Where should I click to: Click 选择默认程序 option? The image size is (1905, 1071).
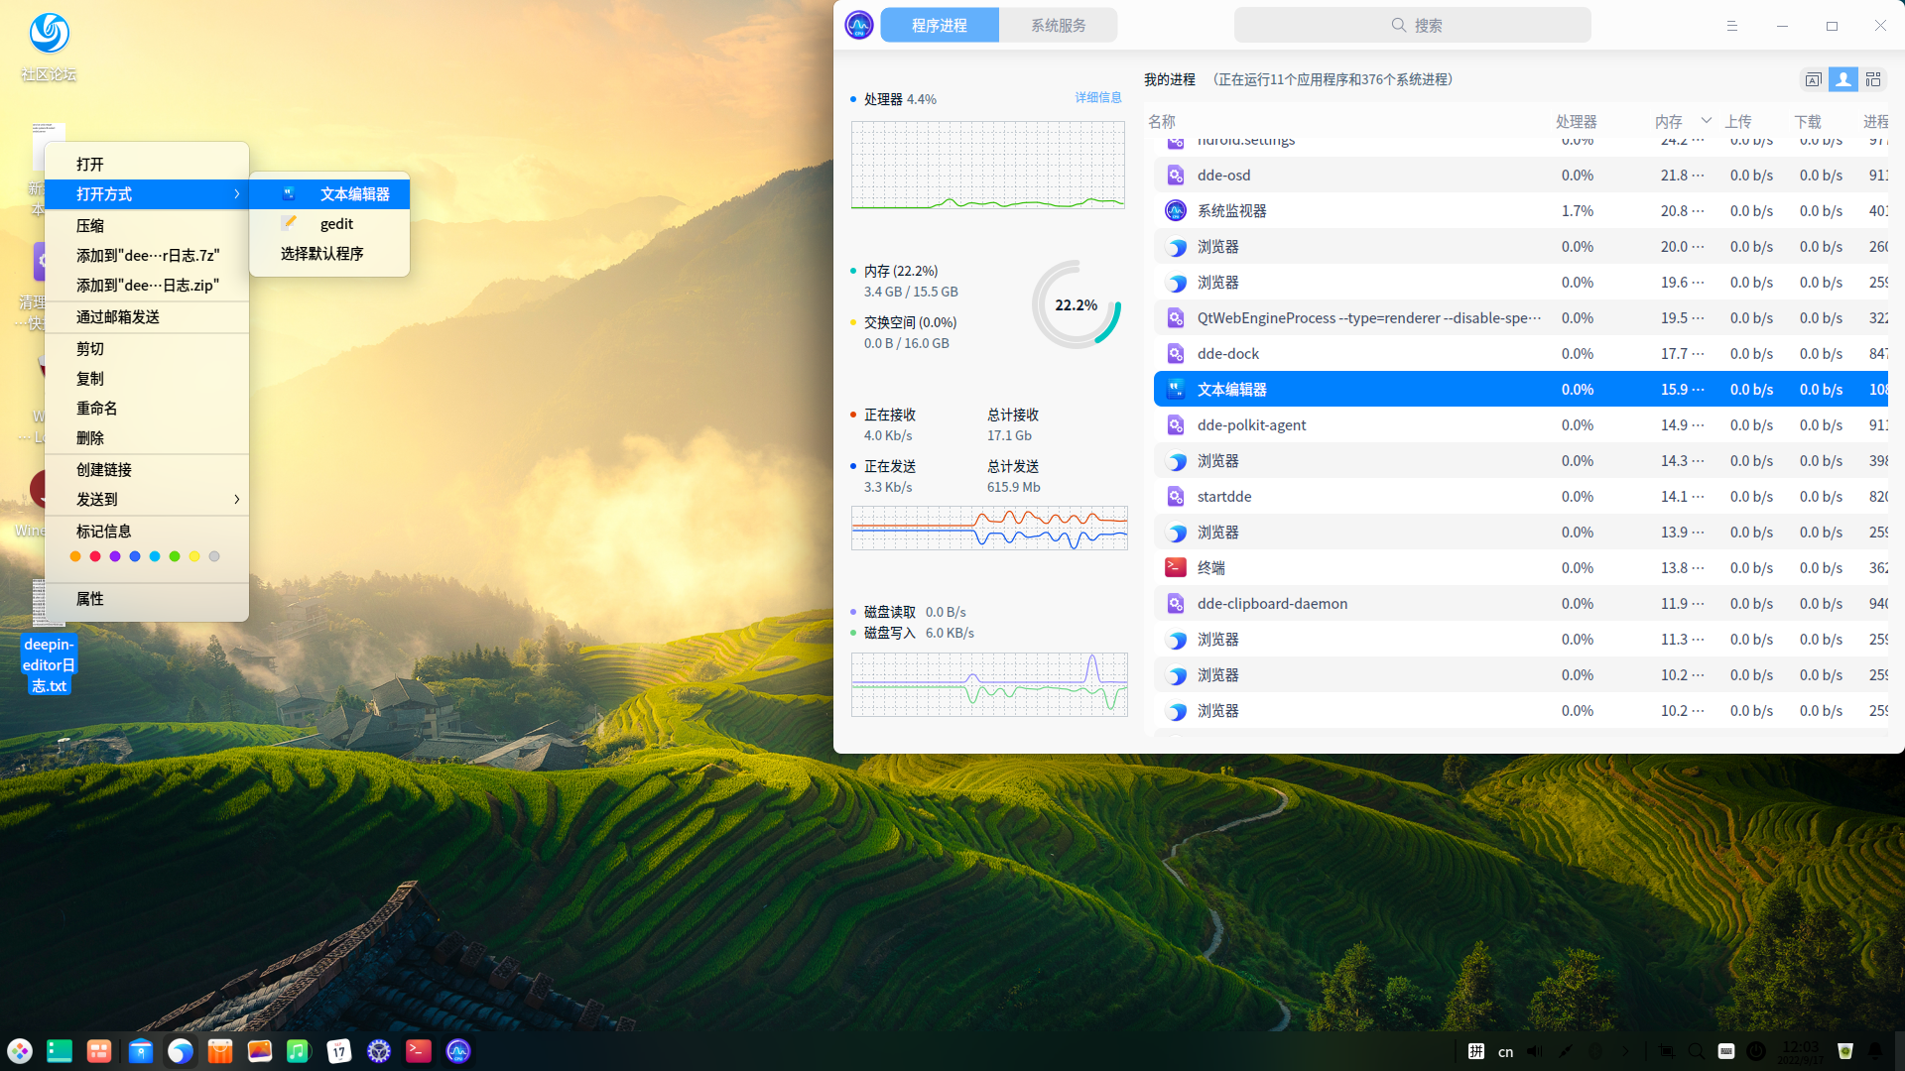[x=321, y=254]
